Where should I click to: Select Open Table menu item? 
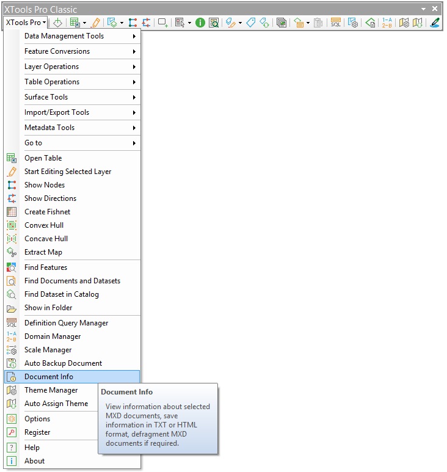point(72,158)
